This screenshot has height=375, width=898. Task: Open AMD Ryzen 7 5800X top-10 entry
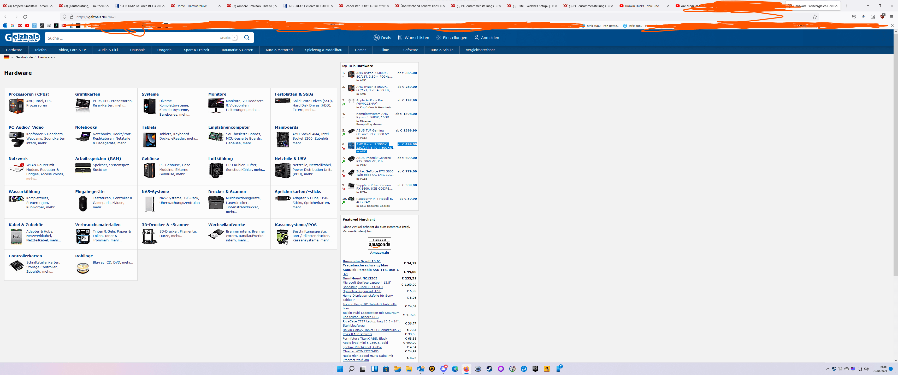coord(374,75)
